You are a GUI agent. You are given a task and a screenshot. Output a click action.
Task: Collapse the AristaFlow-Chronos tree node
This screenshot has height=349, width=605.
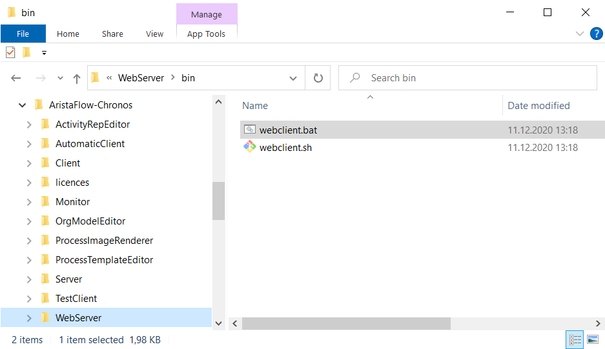(22, 105)
